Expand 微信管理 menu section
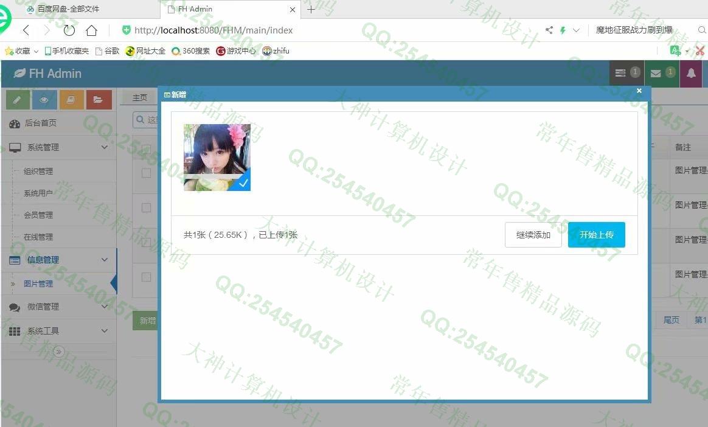This screenshot has height=427, width=708. coord(58,307)
